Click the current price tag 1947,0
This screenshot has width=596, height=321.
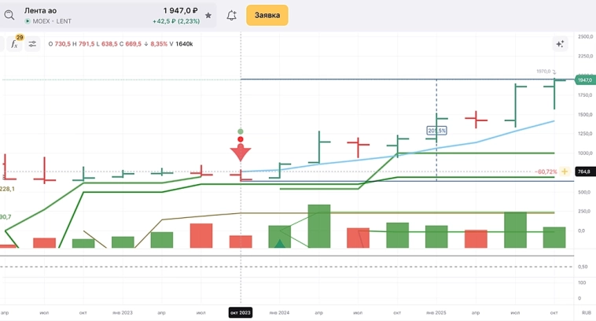tap(584, 80)
